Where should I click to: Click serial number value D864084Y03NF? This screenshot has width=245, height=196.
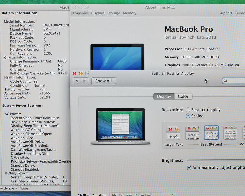click(x=57, y=25)
